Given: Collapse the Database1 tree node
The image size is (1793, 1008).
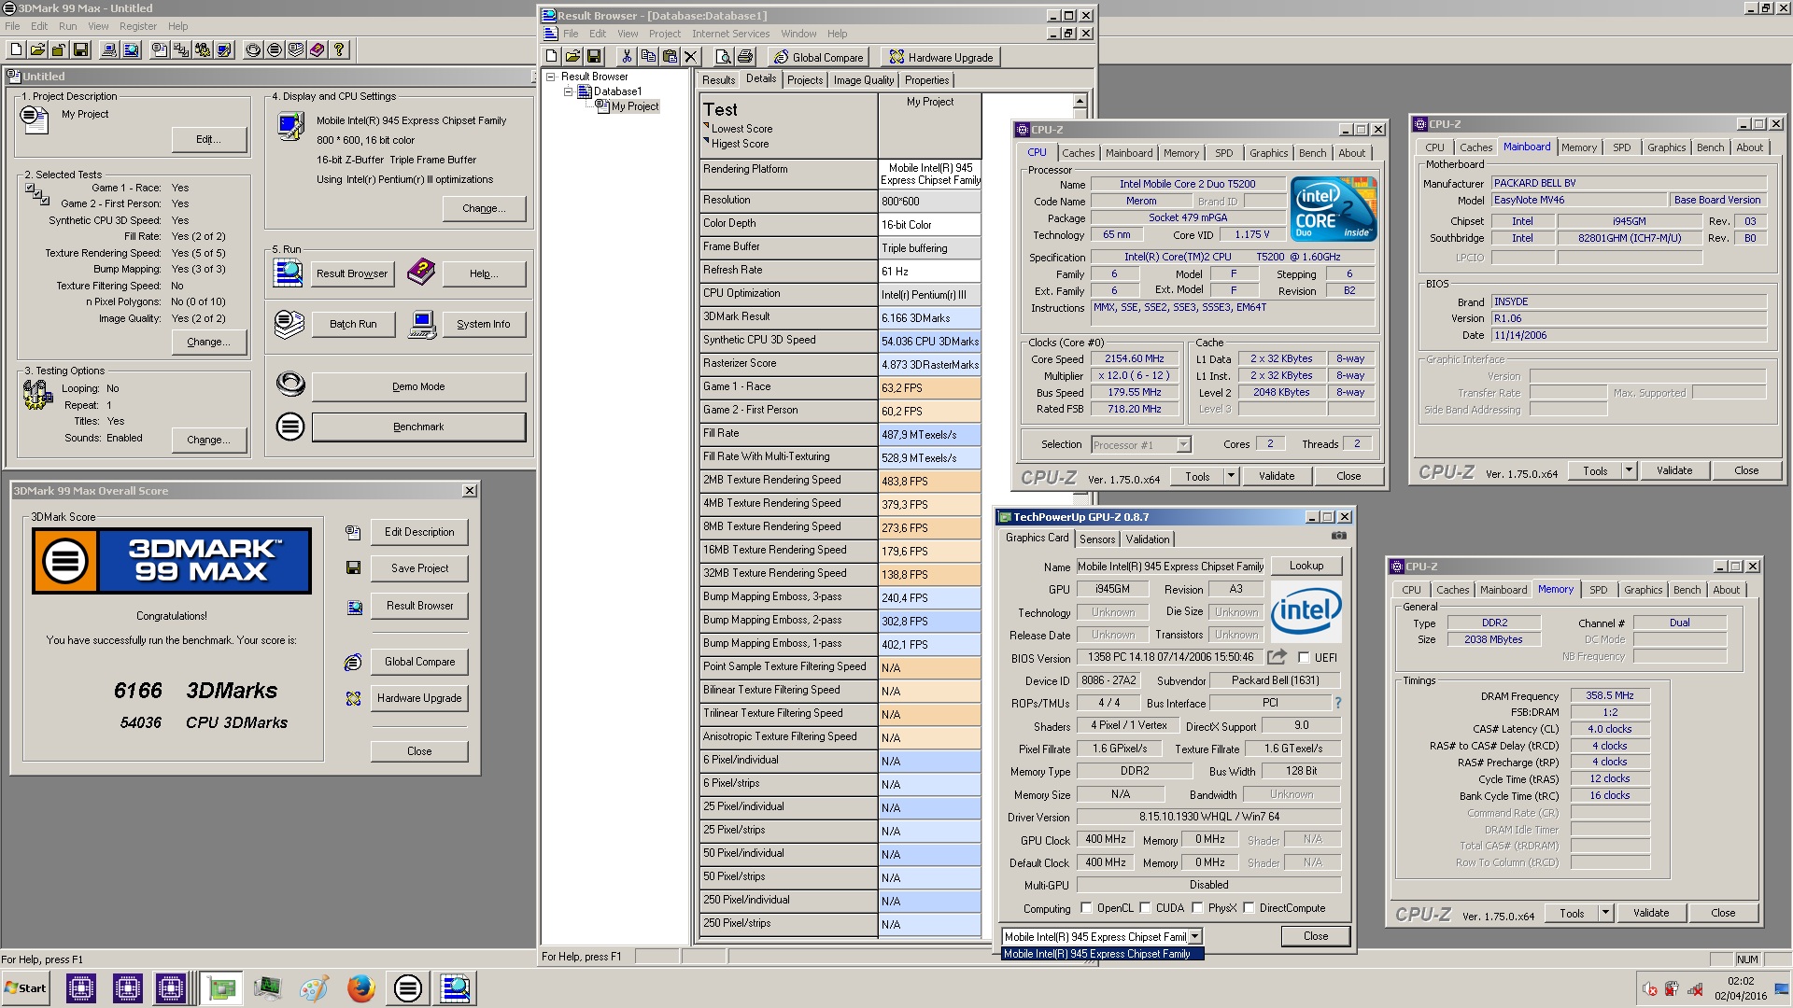Looking at the screenshot, I should point(568,91).
